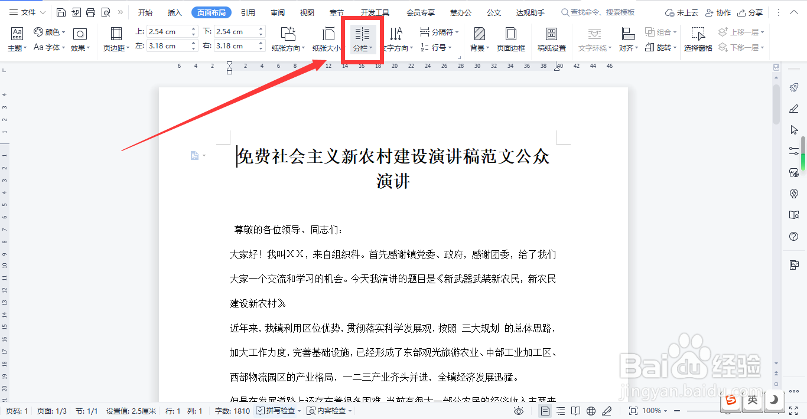Viewport: 807px width, 419px height.
Task: Switch to the 插入 (Insert) ribbon tab
Action: (174, 12)
